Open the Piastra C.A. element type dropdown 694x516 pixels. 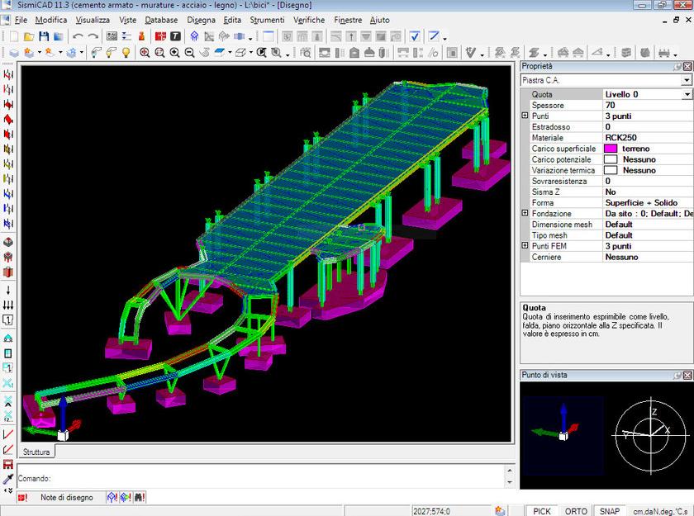click(x=686, y=81)
